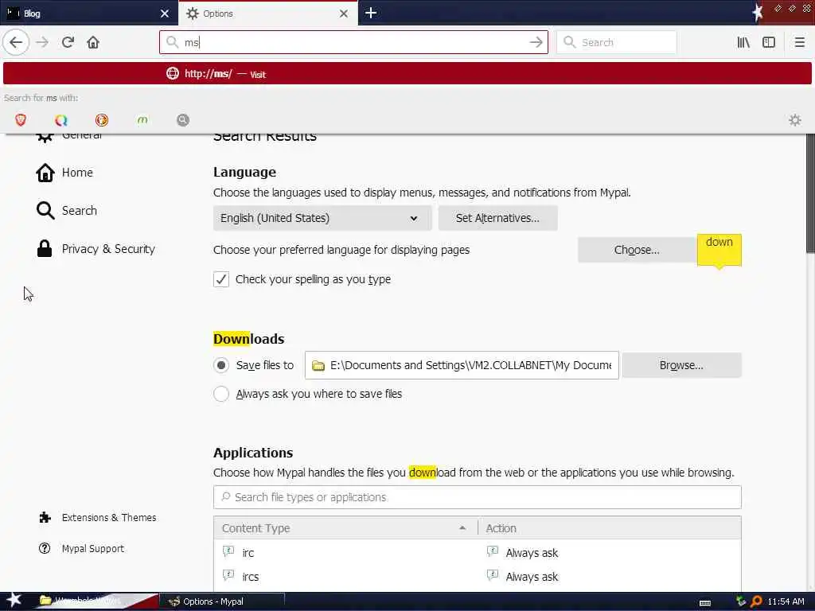The image size is (815, 611).
Task: Open Privacy & Security settings category
Action: [96, 249]
